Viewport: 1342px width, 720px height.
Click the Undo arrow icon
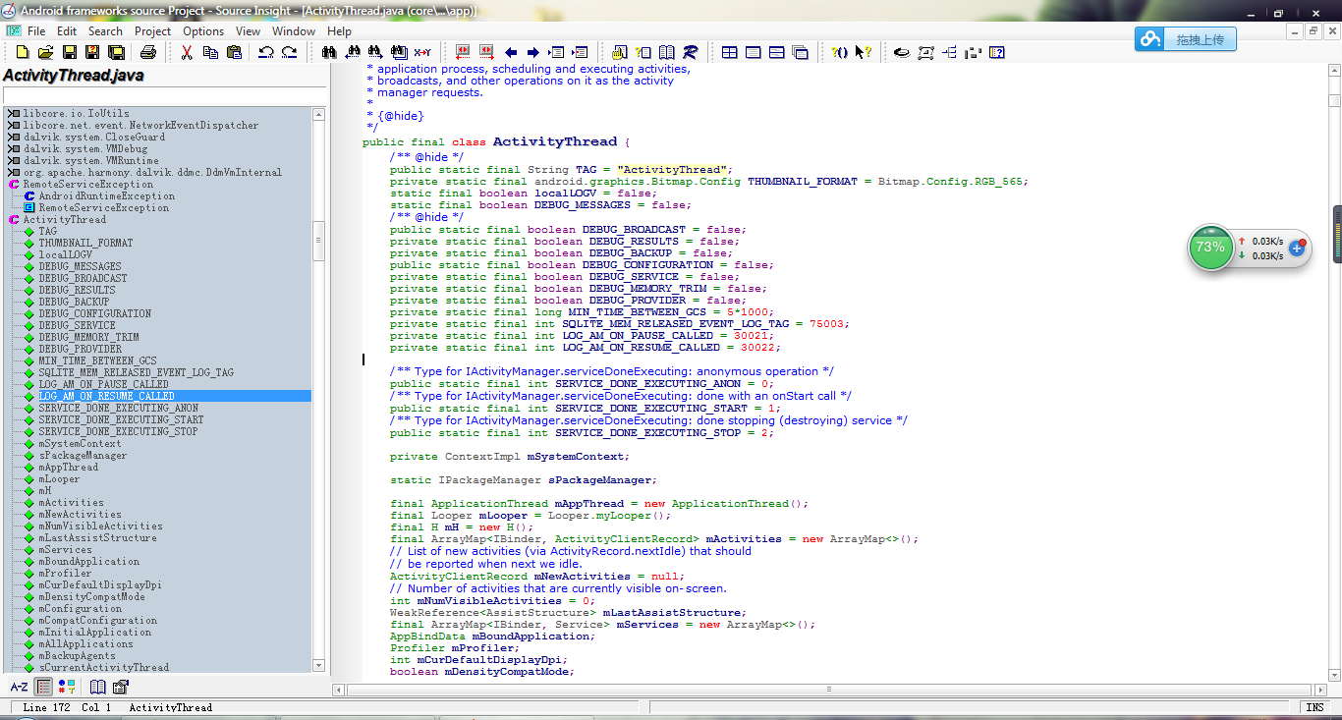pyautogui.click(x=266, y=52)
